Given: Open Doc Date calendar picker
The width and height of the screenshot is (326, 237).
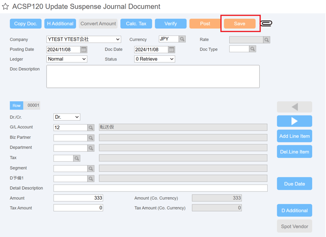Looking at the screenshot, I should pyautogui.click(x=172, y=50).
